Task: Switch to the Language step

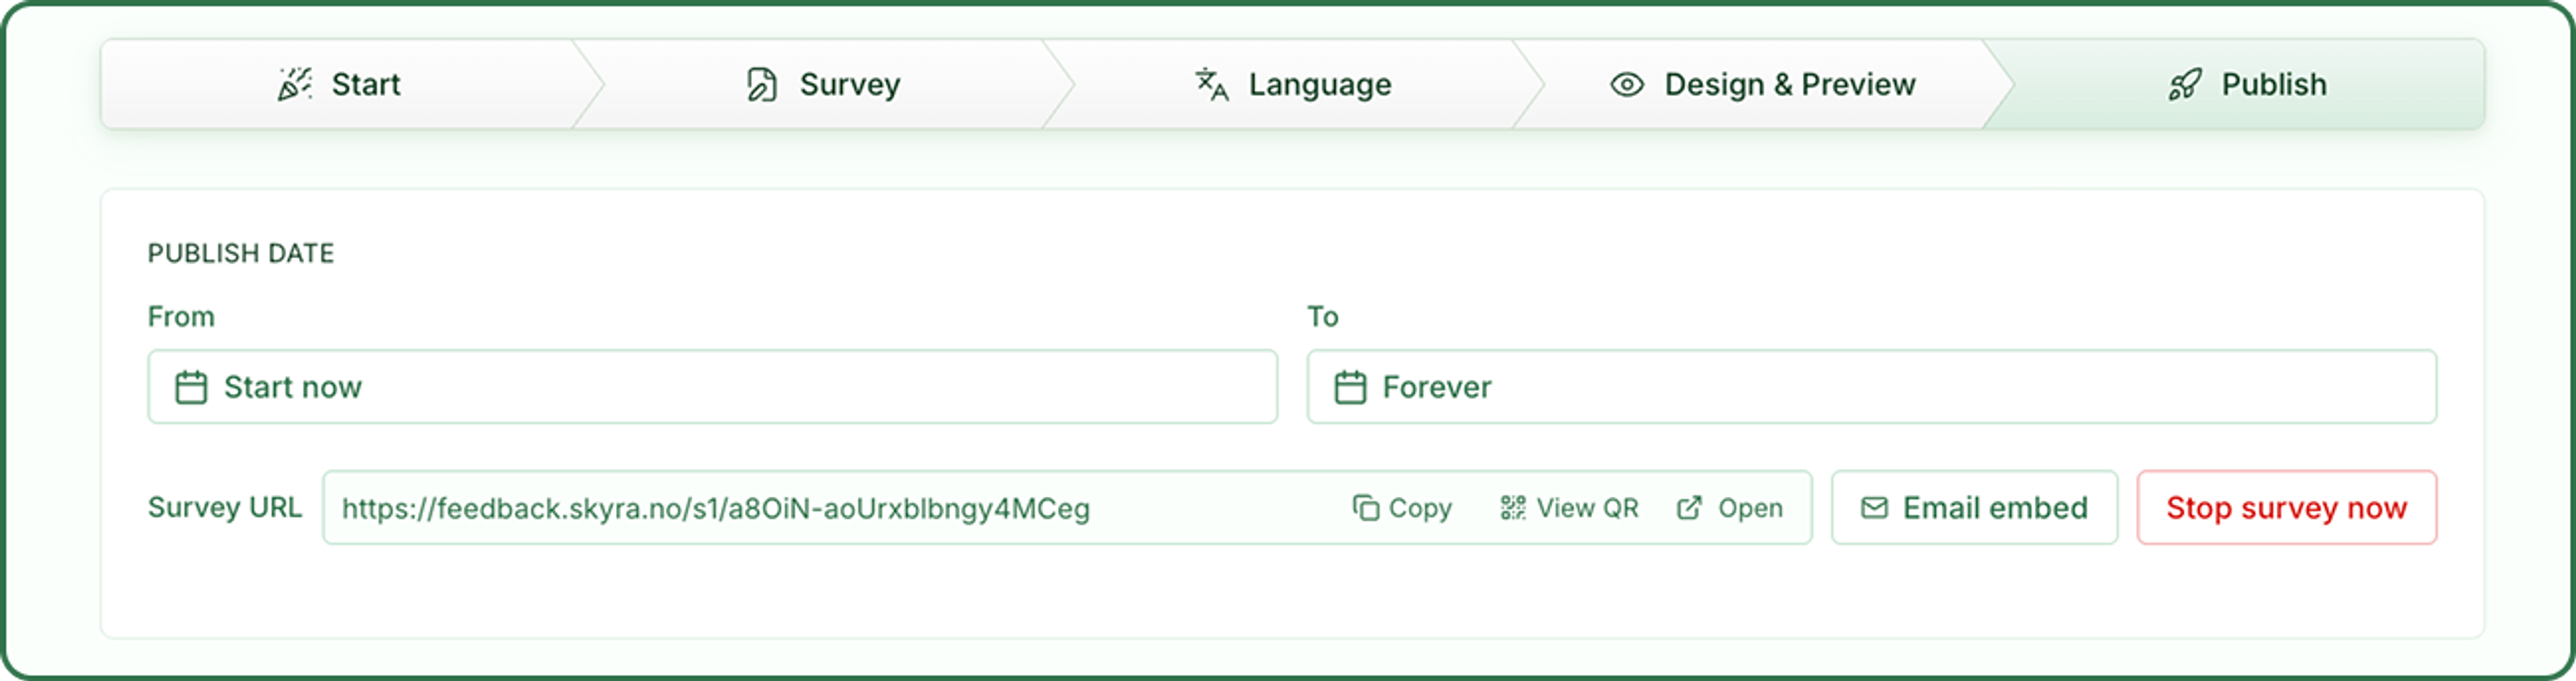Action: click(x=1293, y=85)
